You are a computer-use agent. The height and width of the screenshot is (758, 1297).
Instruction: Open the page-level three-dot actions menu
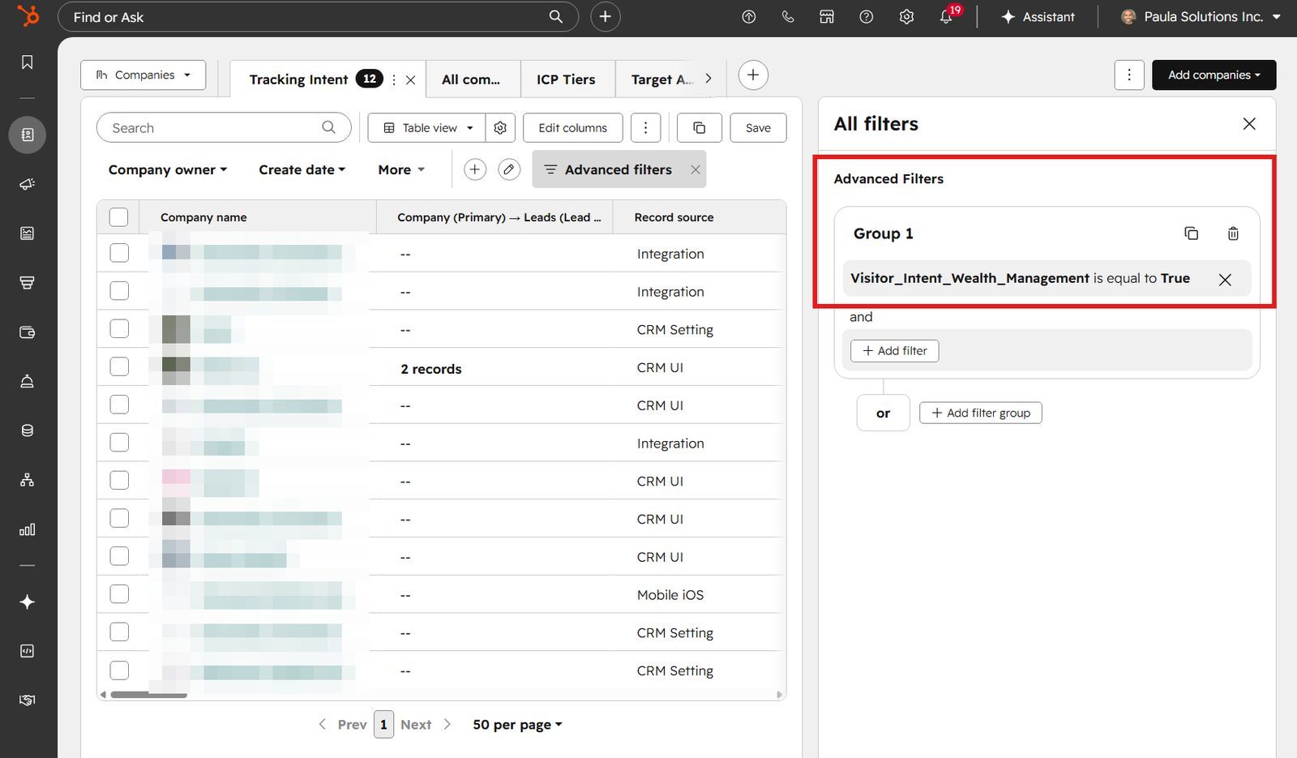(1129, 75)
